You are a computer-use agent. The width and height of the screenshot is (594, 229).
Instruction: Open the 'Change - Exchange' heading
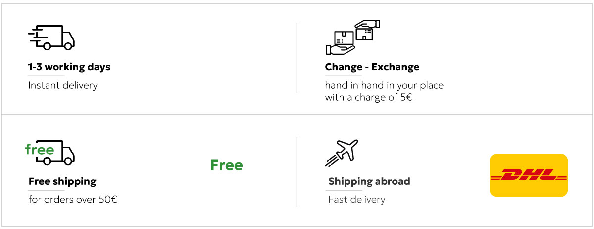(x=372, y=67)
